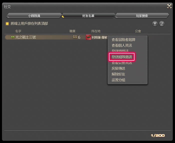Click the red Limsa Lominsa location emblem
This screenshot has width=175, height=143.
(88, 37)
